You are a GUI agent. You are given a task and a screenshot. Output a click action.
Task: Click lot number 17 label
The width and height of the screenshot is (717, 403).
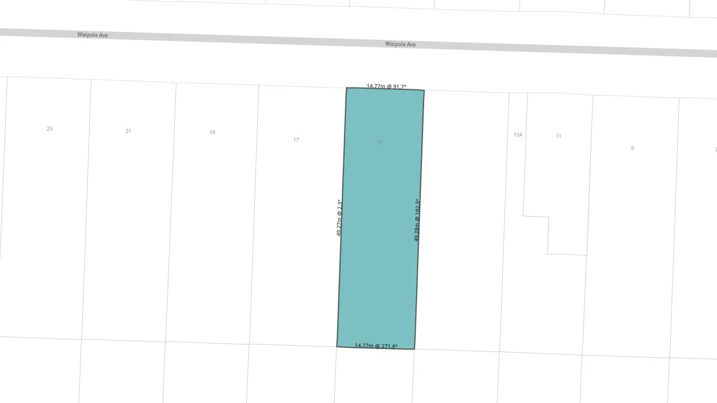pyautogui.click(x=296, y=140)
